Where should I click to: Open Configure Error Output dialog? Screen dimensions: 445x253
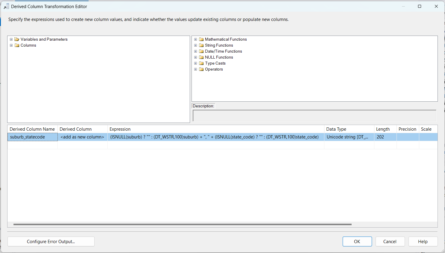pos(51,241)
